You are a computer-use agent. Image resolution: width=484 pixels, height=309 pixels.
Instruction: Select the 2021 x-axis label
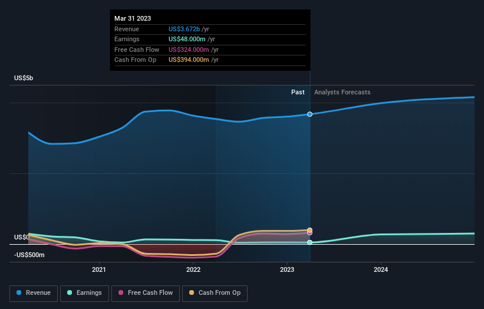pyautogui.click(x=99, y=269)
